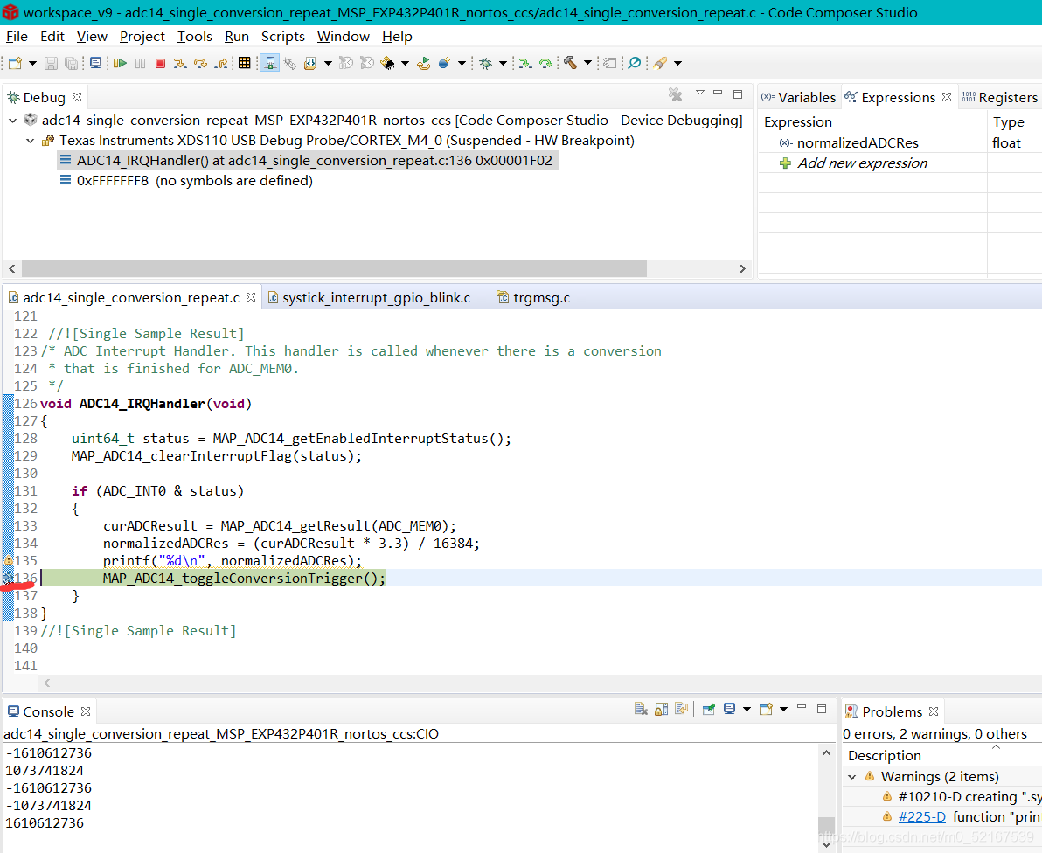The height and width of the screenshot is (853, 1042).
Task: Click the Resume debug button
Action: coord(120,63)
